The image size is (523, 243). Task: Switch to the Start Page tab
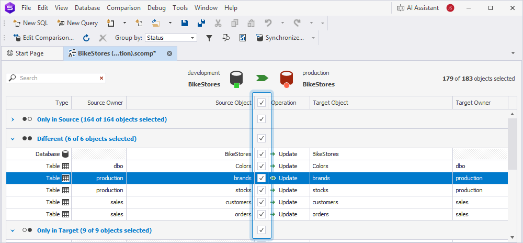click(31, 53)
